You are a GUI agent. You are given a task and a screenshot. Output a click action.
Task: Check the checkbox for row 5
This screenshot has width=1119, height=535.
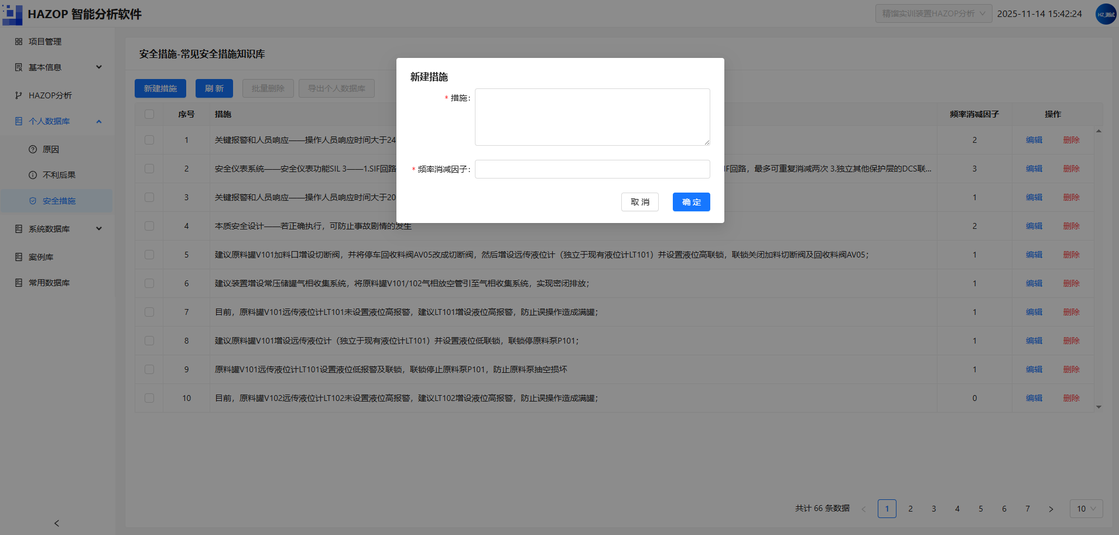pos(149,255)
